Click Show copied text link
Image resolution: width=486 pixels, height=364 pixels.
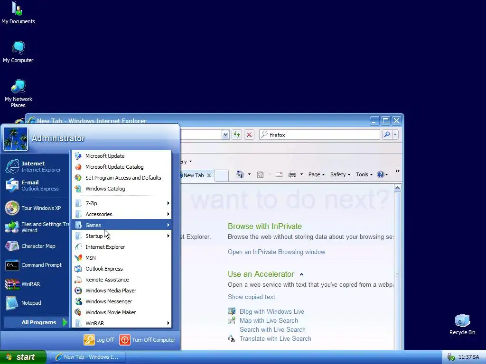point(252,297)
